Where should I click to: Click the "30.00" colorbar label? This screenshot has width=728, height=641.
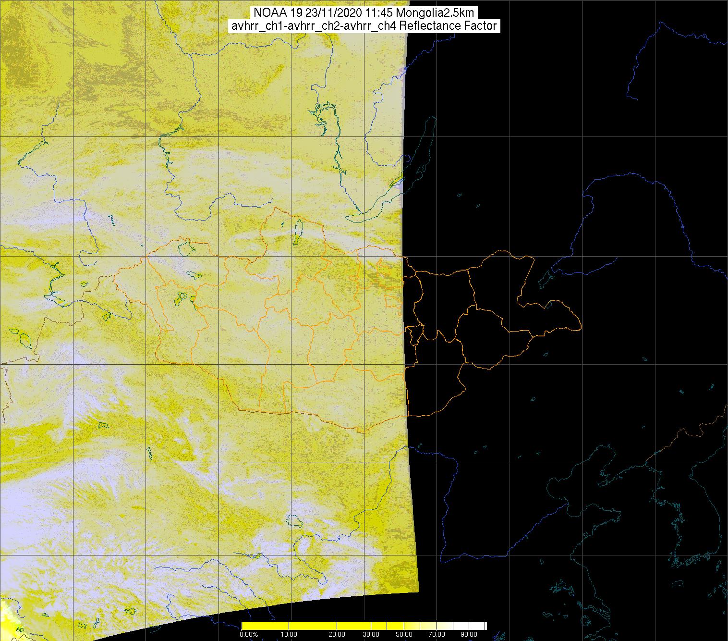tap(371, 634)
